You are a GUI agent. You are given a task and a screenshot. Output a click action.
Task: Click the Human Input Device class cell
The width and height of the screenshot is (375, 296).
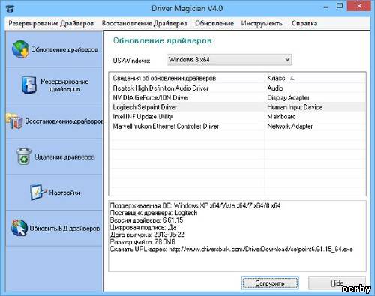click(x=295, y=107)
